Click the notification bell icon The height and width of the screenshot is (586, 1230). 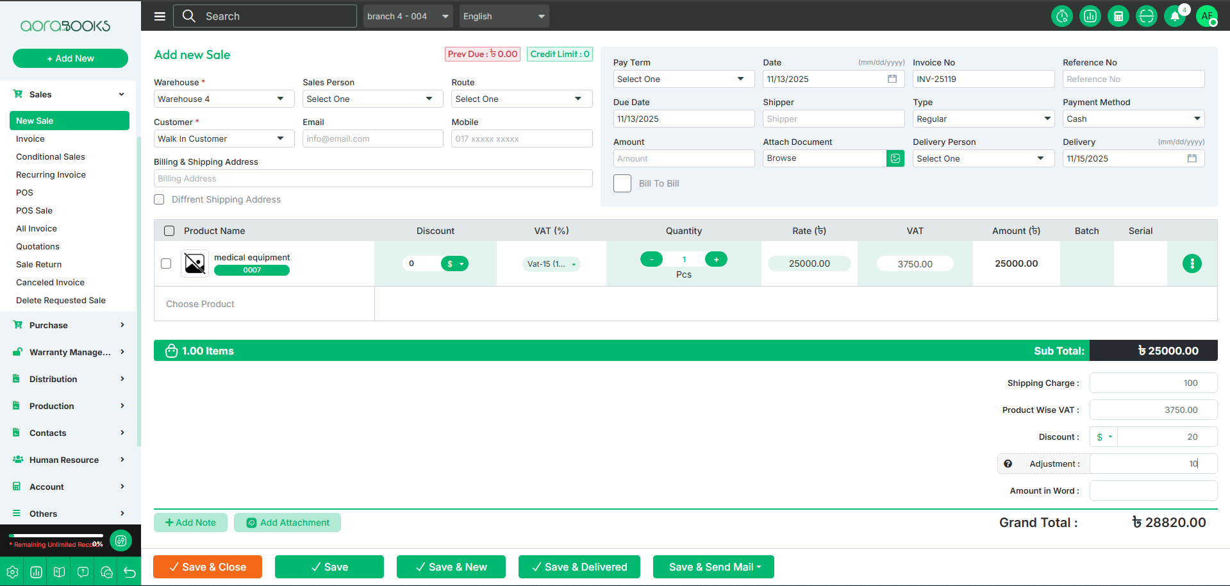(1174, 16)
